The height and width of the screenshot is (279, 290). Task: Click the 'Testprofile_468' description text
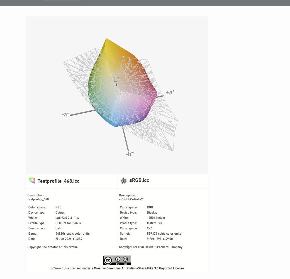[x=38, y=199]
